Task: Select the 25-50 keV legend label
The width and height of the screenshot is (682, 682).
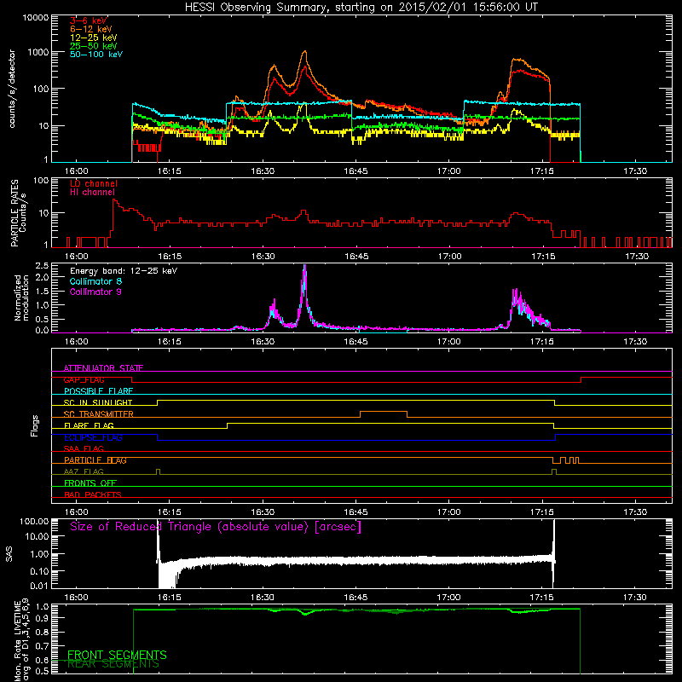Action: tap(93, 46)
